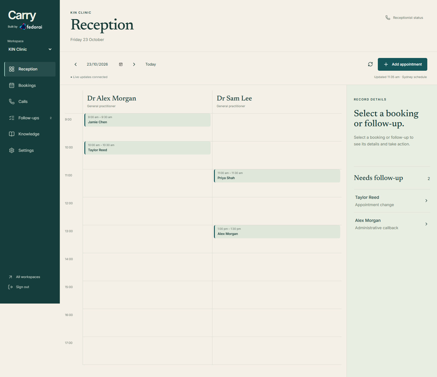Open Alex Morgan's 1:00 pm appointment

point(277,232)
